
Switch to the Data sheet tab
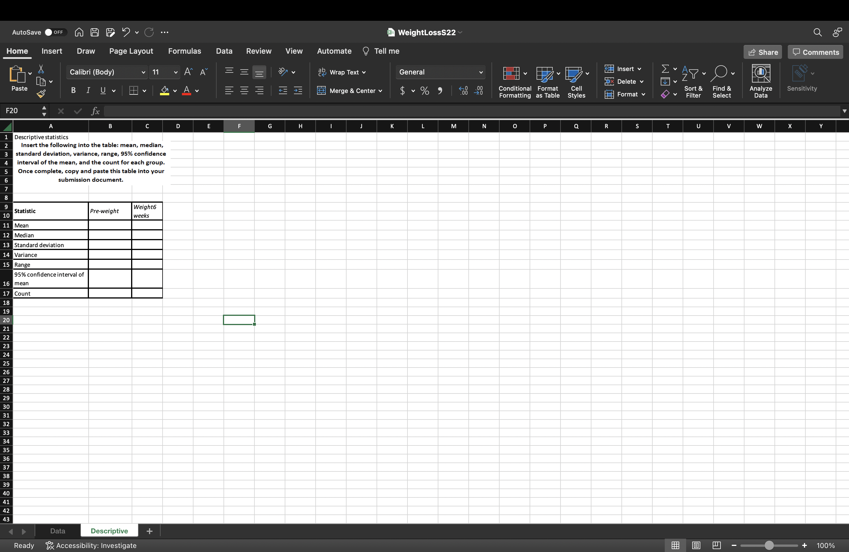click(x=57, y=531)
